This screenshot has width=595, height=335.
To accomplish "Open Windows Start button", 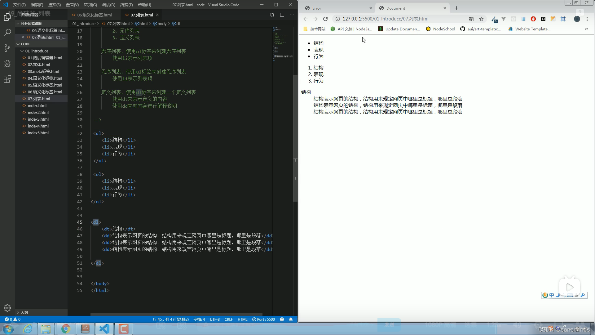I will point(9,329).
